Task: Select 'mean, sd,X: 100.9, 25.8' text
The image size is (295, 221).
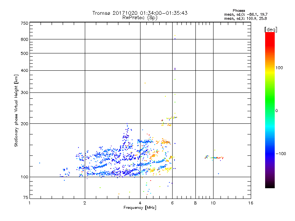Action: [245, 18]
